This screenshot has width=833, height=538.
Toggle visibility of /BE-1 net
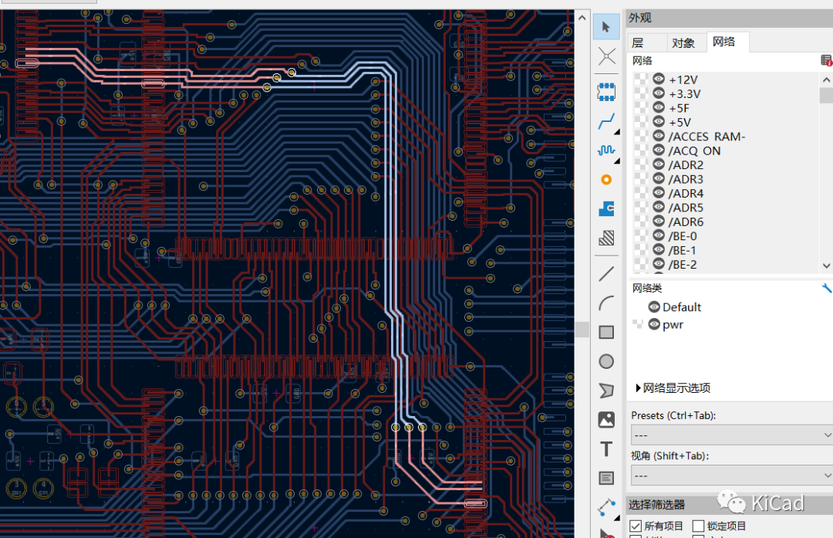pos(659,249)
